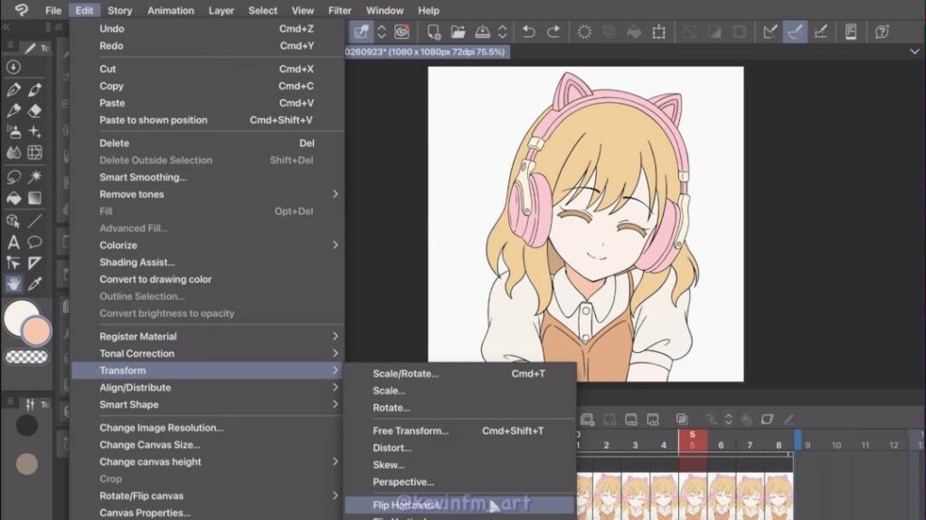926x520 pixels.
Task: Select the Eyedropper tool
Action: tap(35, 284)
